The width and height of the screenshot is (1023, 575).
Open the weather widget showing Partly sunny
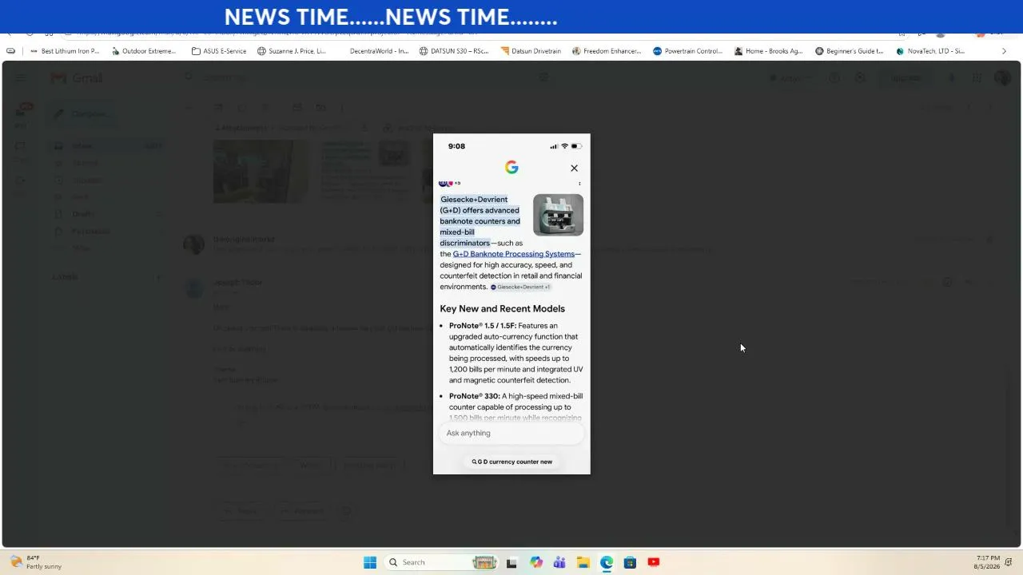point(36,562)
